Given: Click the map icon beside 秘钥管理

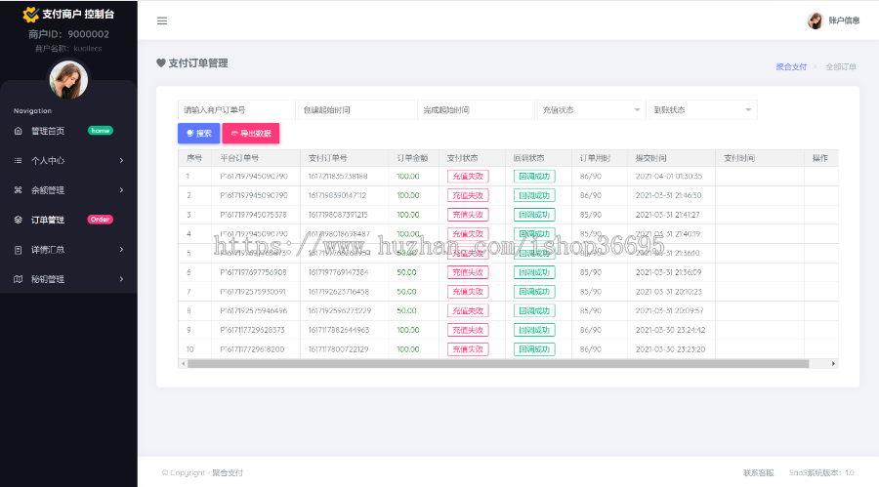Looking at the screenshot, I should point(18,279).
